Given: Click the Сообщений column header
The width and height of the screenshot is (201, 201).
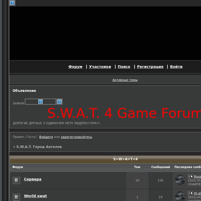Looking at the screenshot, I should 161,167.
